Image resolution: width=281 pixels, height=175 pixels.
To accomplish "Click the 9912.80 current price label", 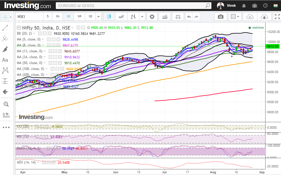I will [273, 46].
